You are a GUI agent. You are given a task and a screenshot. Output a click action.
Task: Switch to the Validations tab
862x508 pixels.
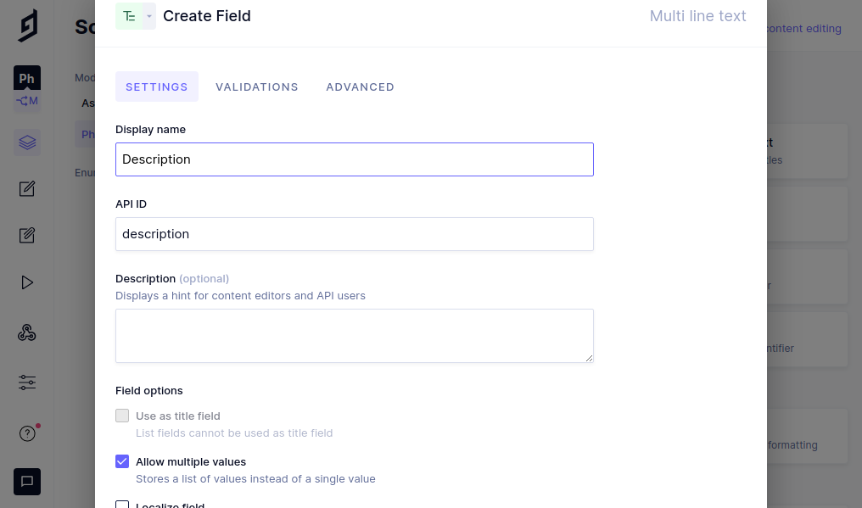[257, 87]
